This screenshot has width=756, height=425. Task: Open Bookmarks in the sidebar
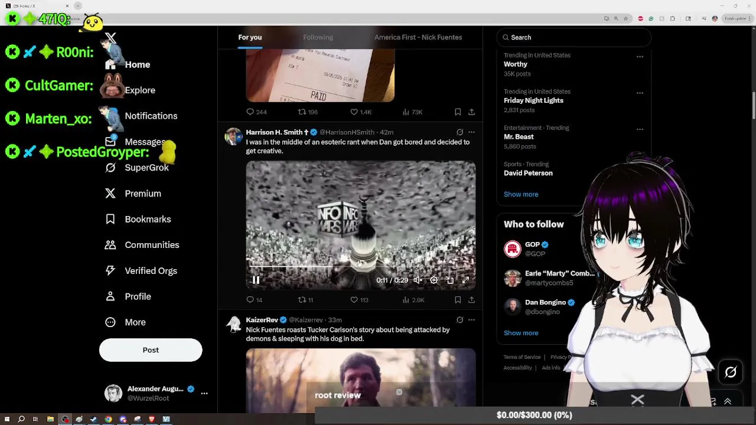[138, 219]
